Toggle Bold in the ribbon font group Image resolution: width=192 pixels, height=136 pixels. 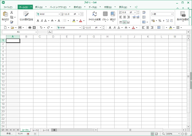tap(38, 21)
